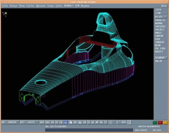Expand the Color menu

pyautogui.click(x=59, y=6)
